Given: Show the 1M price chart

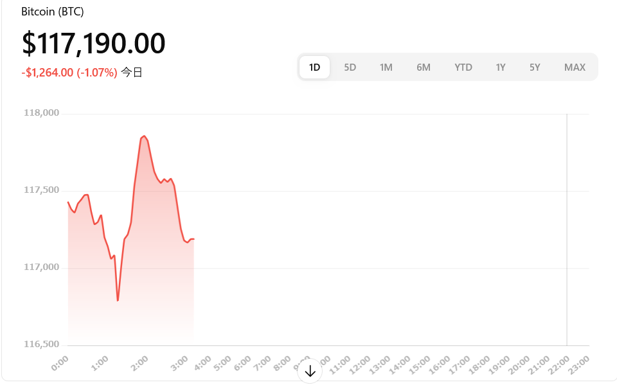Looking at the screenshot, I should (x=386, y=67).
